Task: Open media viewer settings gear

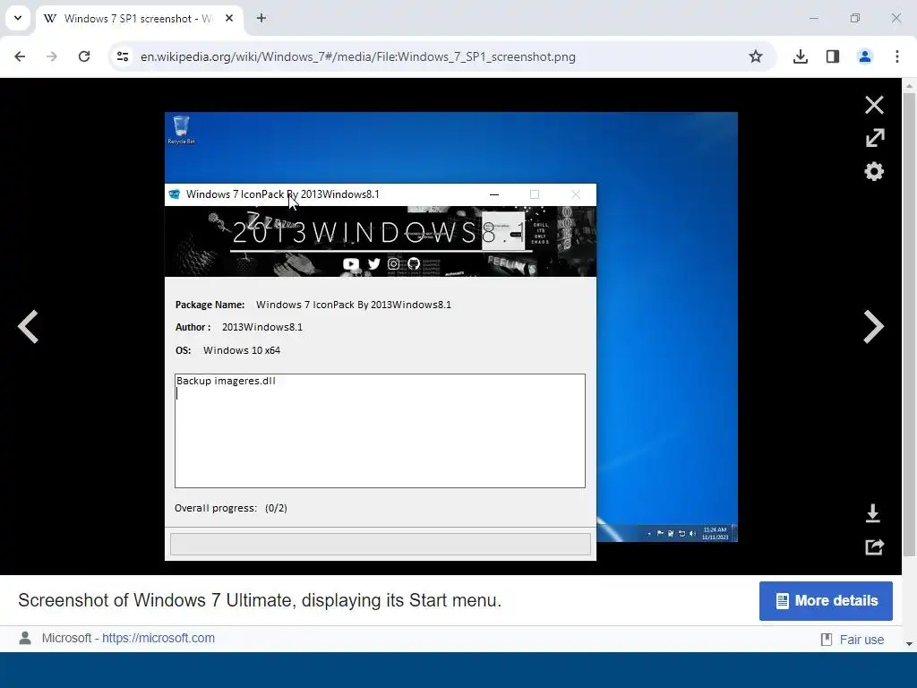Action: 874,171
